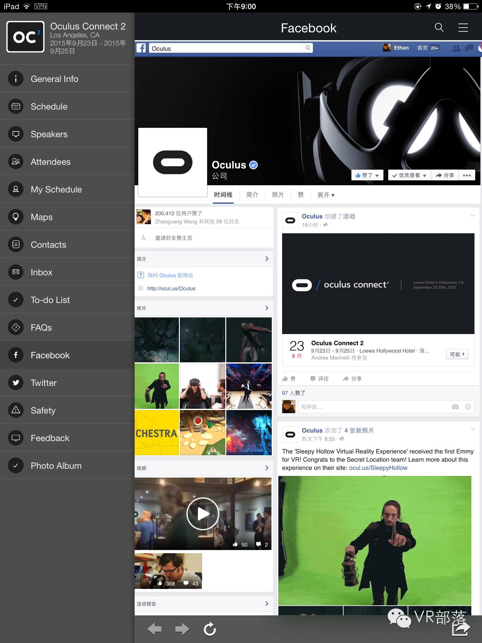Open the hamburger menu in header
482x643 pixels.
(463, 28)
